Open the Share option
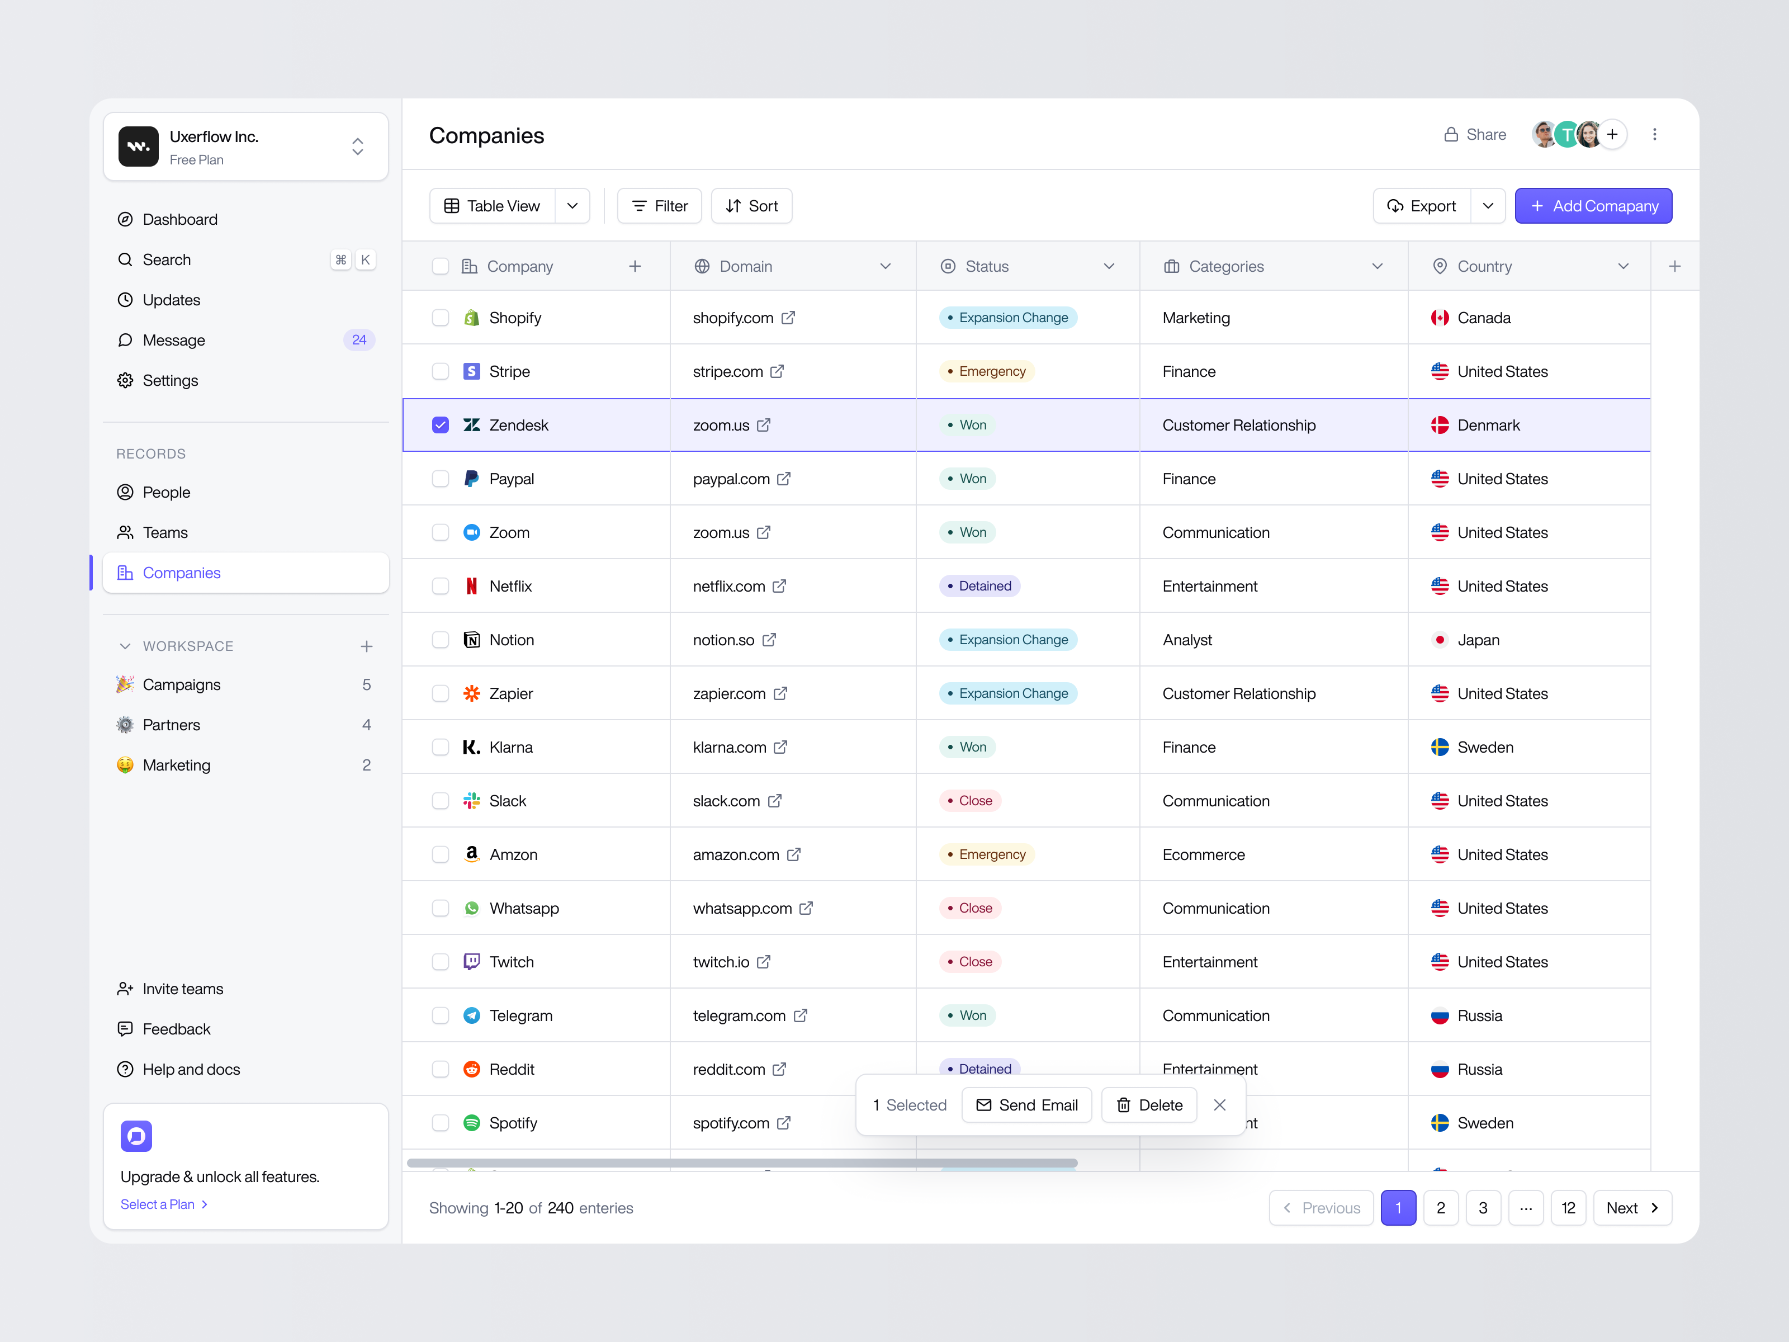 [1475, 134]
